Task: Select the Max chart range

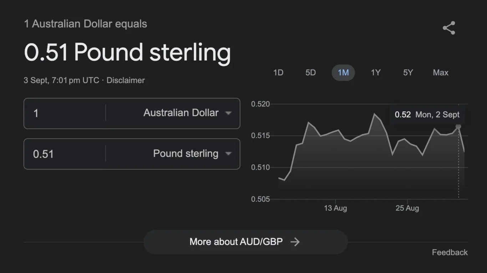Action: tap(441, 73)
